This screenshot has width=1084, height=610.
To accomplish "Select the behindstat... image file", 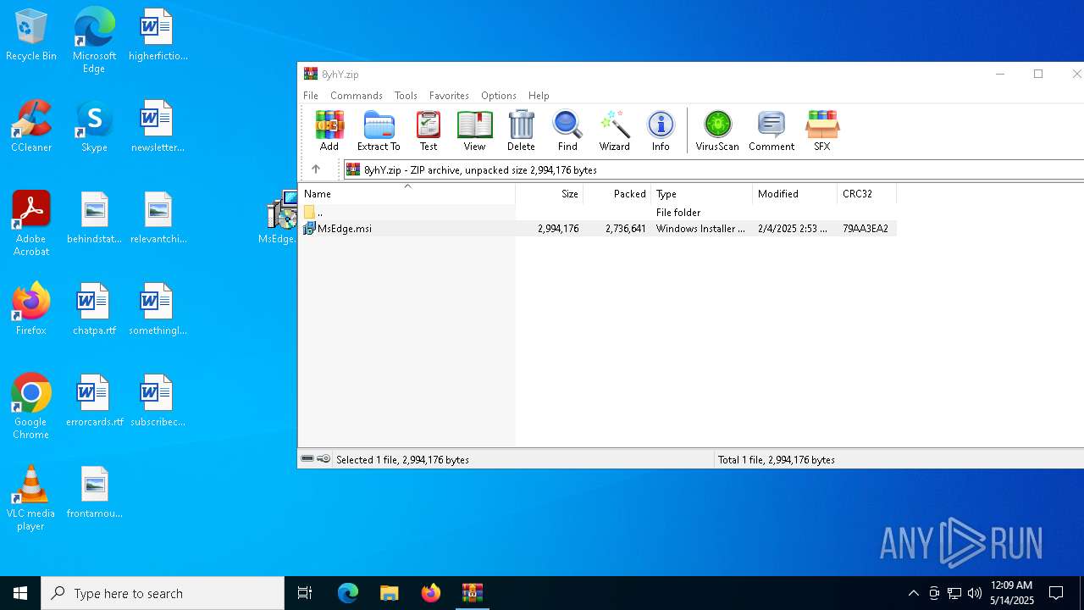I will (94, 218).
